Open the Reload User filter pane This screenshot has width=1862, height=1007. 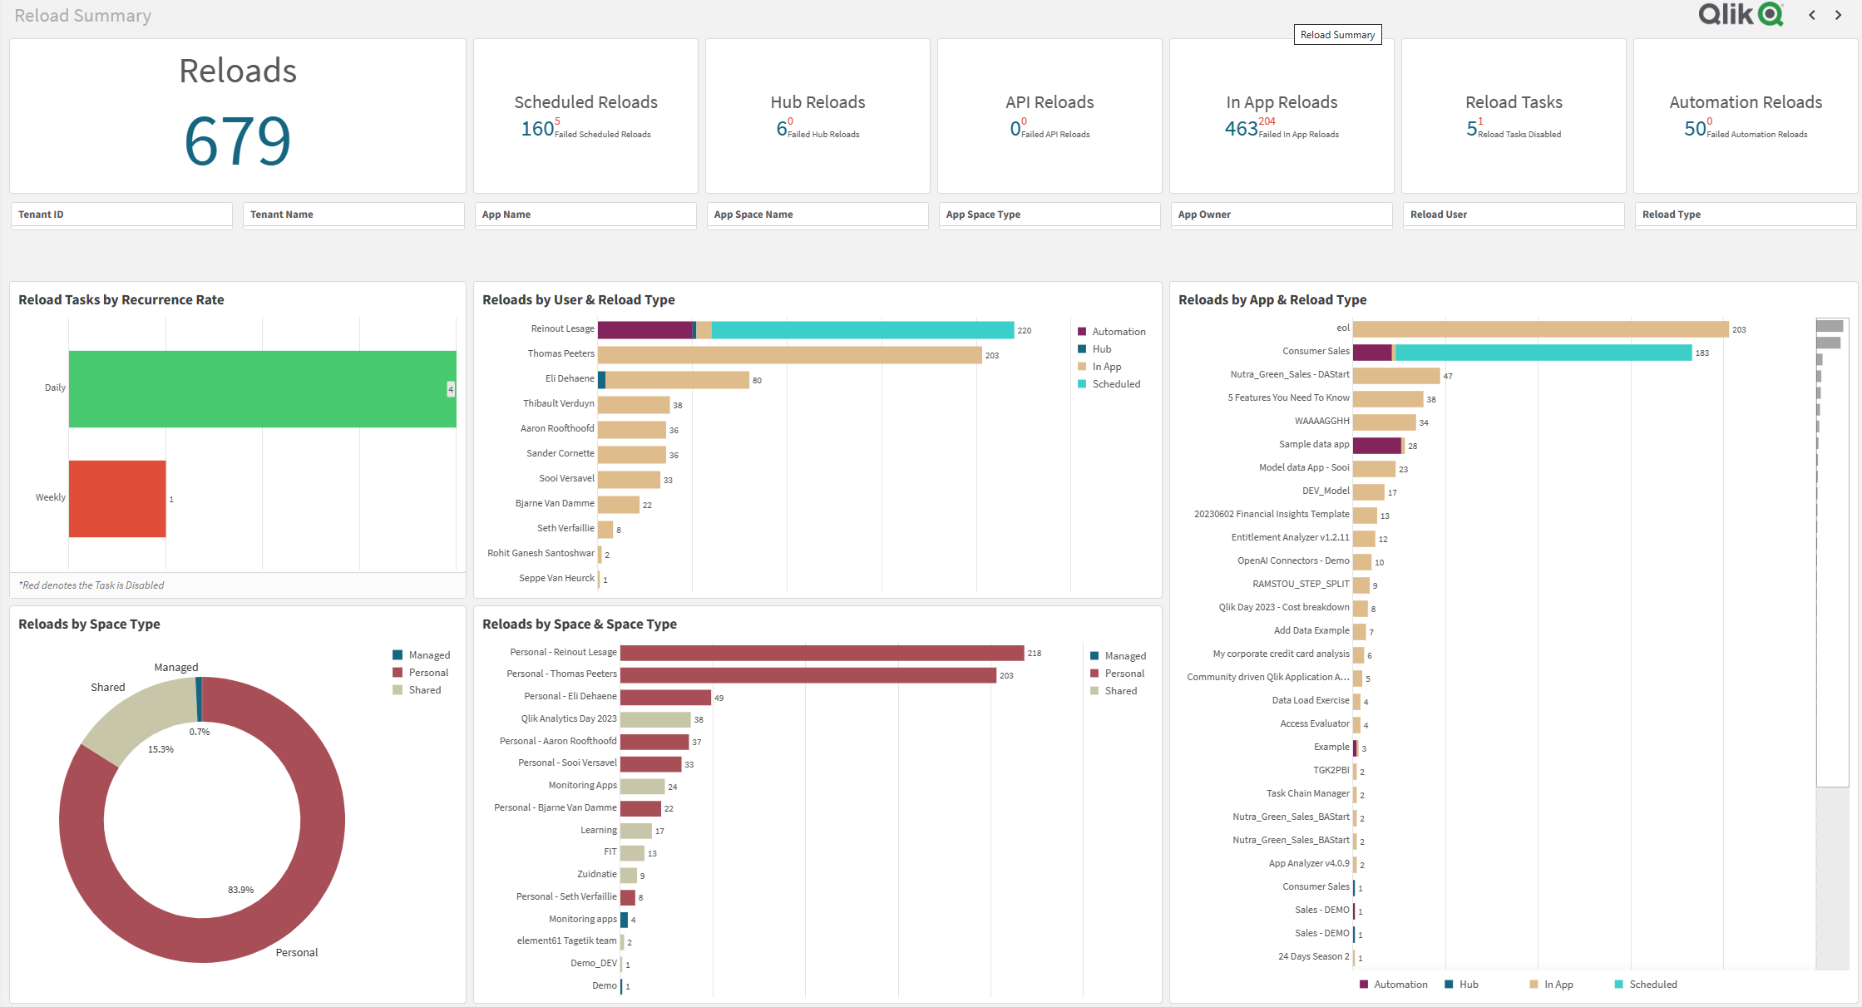1514,215
